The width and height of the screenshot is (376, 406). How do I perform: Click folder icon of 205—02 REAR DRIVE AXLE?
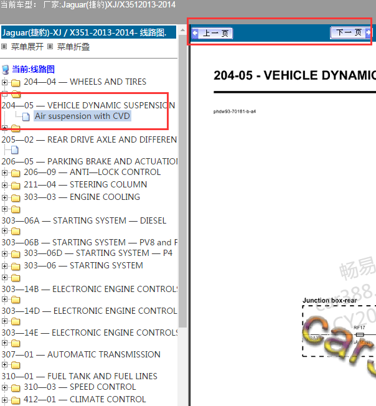16,128
